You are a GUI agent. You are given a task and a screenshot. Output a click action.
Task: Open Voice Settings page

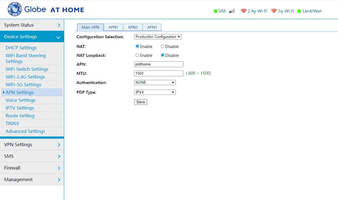click(x=21, y=100)
